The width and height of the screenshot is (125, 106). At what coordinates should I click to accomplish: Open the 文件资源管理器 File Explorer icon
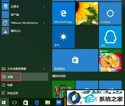pyautogui.click(x=4, y=69)
